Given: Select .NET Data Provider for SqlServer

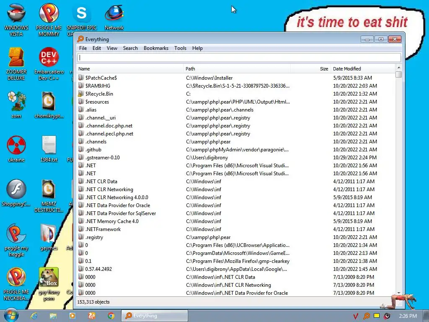Looking at the screenshot, I should (x=236, y=213).
